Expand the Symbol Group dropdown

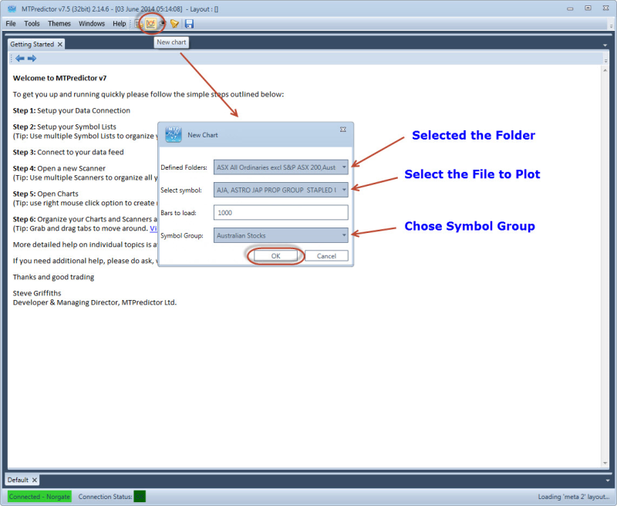[x=344, y=235]
